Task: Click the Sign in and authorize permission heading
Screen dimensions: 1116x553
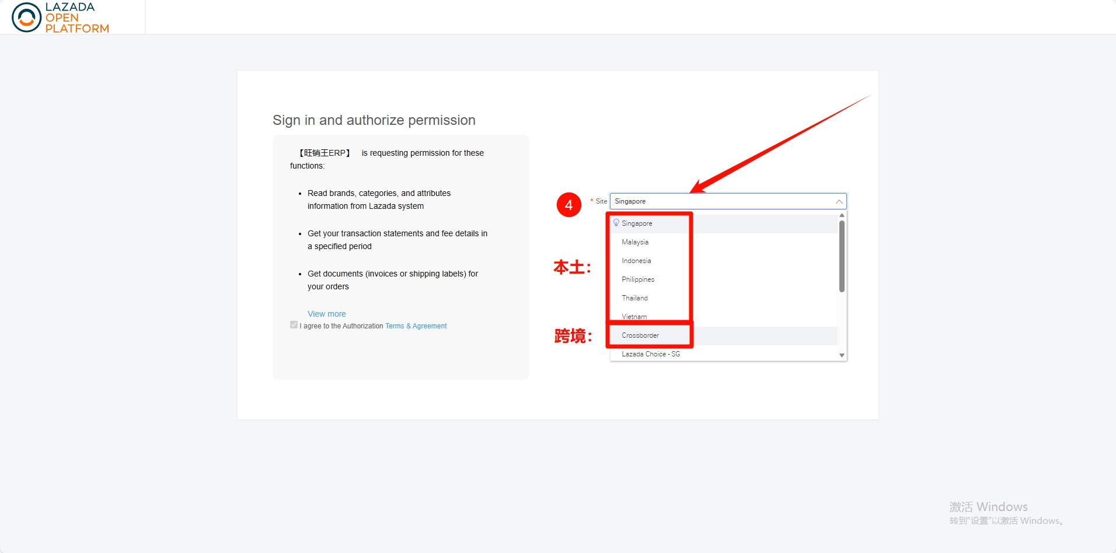Action: pos(374,120)
